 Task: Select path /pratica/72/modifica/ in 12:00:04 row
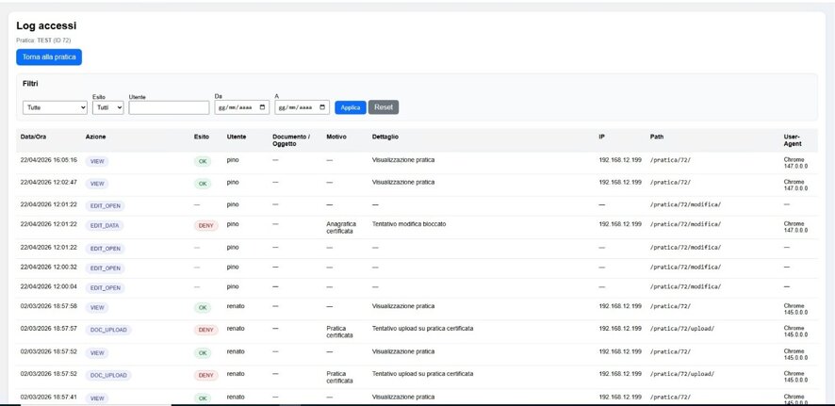(x=685, y=286)
